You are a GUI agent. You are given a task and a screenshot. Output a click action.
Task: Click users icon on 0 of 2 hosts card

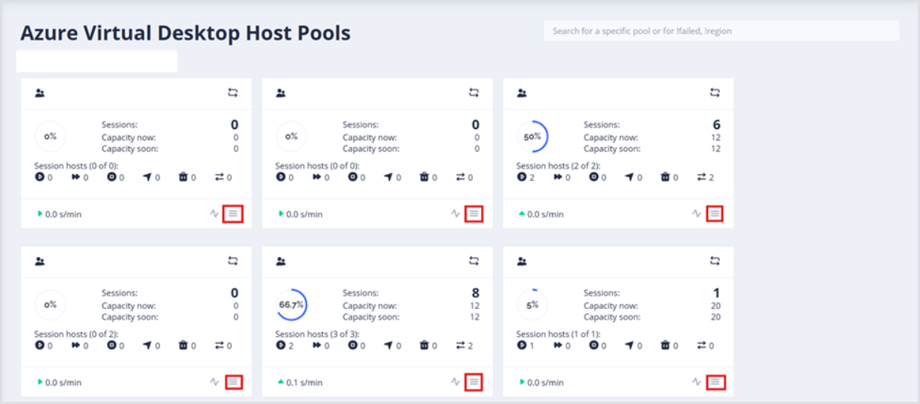tap(40, 262)
